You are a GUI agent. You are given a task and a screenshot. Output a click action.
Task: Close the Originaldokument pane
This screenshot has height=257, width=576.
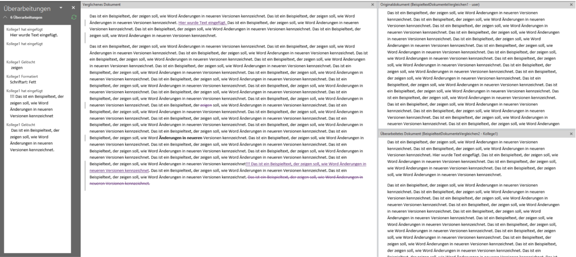click(x=571, y=4)
